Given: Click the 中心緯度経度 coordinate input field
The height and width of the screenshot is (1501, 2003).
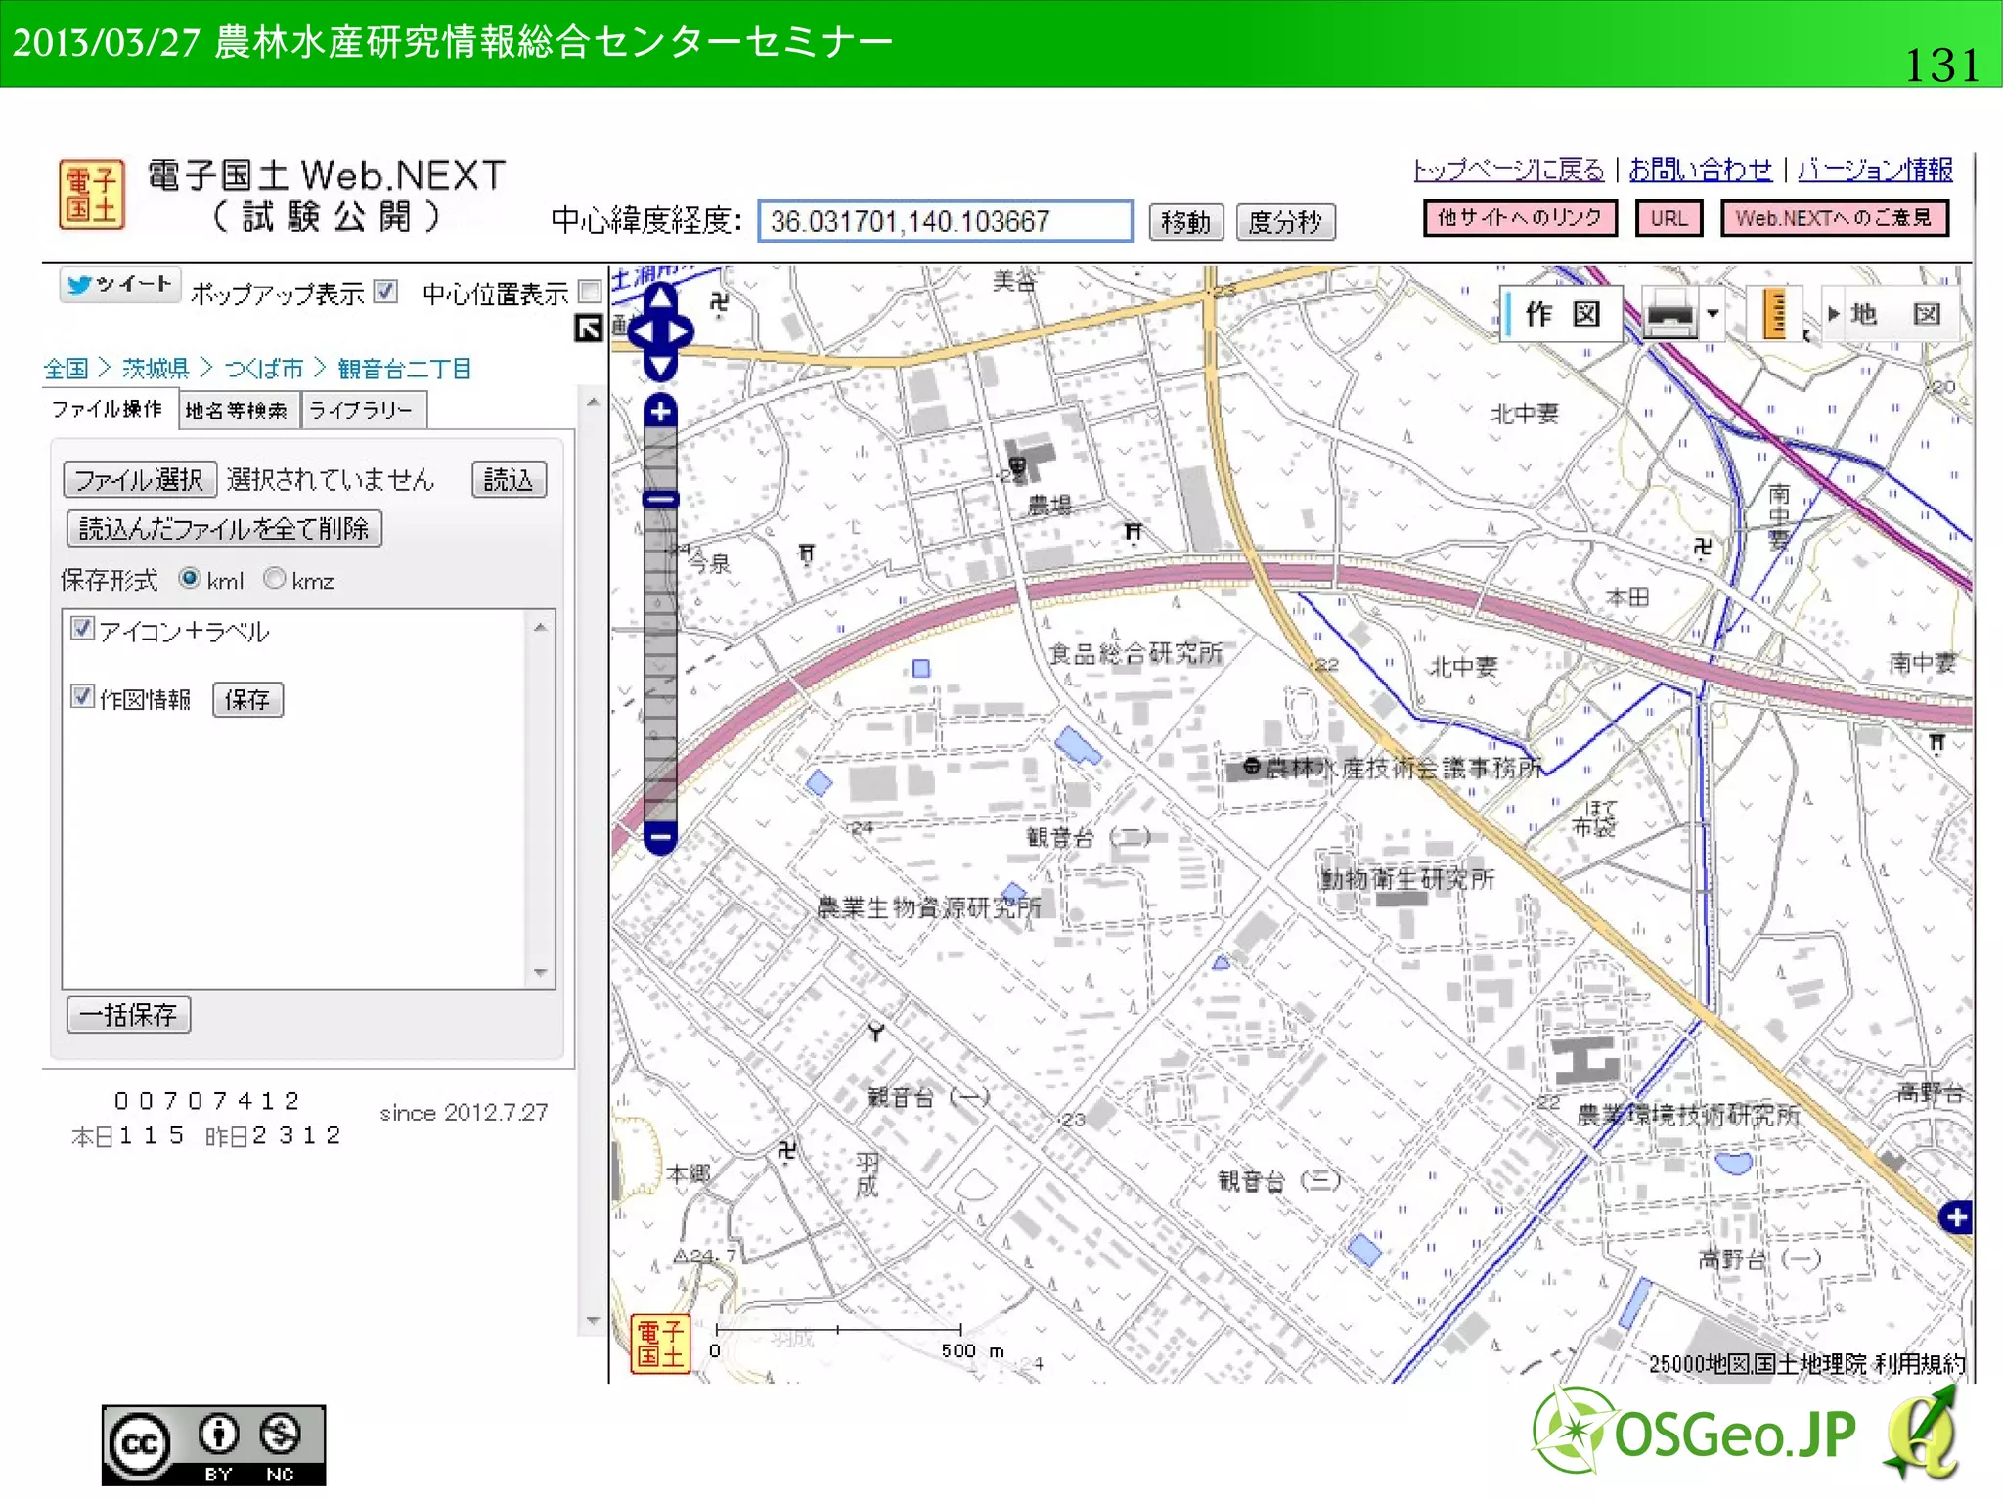Looking at the screenshot, I should (945, 222).
